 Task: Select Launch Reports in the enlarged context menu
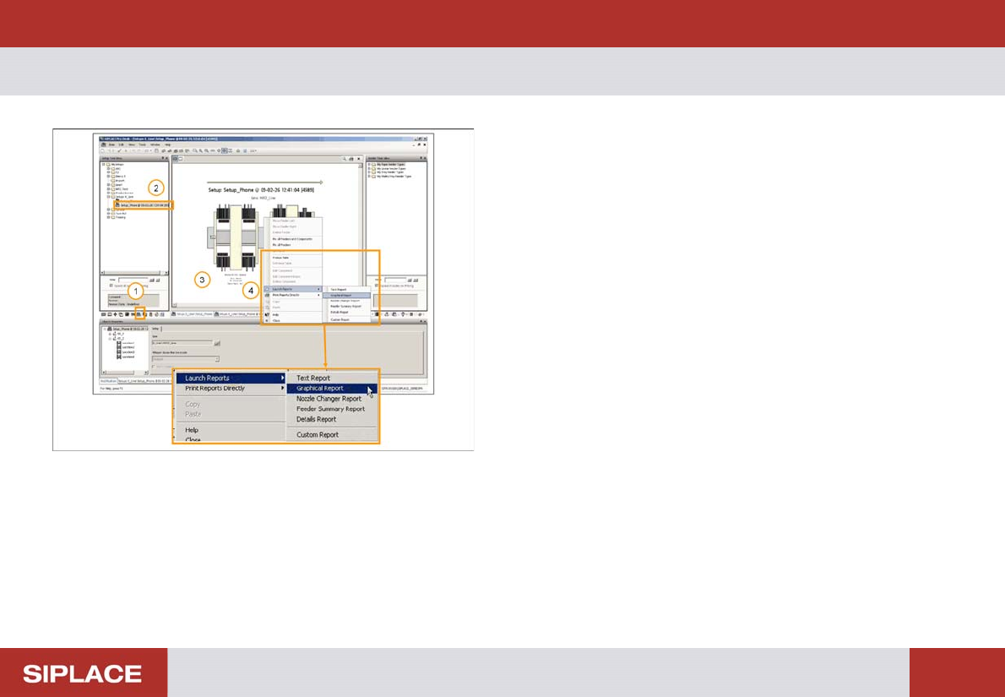[x=207, y=378]
